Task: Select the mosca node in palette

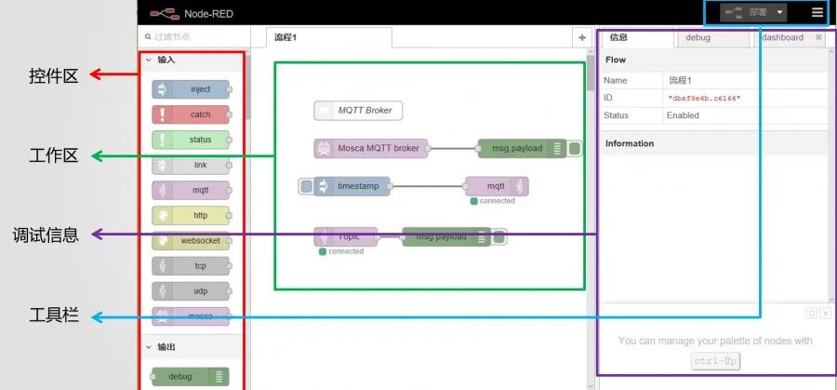Action: pos(191,316)
